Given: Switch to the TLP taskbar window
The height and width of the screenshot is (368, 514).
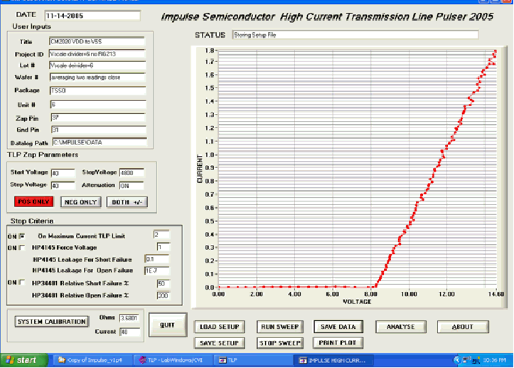Looking at the screenshot, I should (237, 360).
